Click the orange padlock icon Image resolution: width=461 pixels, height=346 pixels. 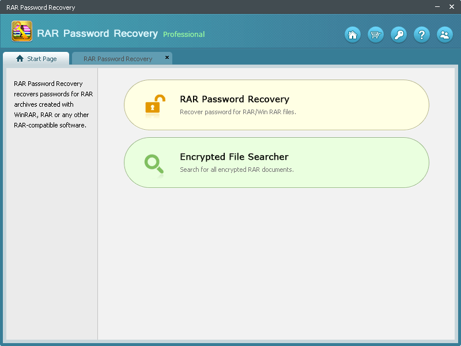pos(153,104)
